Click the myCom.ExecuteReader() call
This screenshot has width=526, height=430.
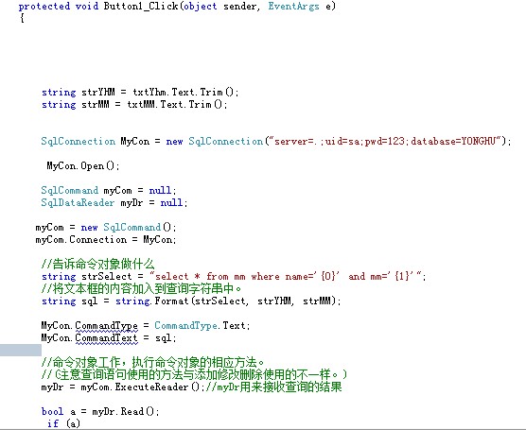(142, 387)
